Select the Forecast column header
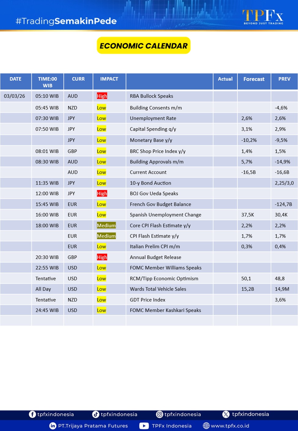 254,79
